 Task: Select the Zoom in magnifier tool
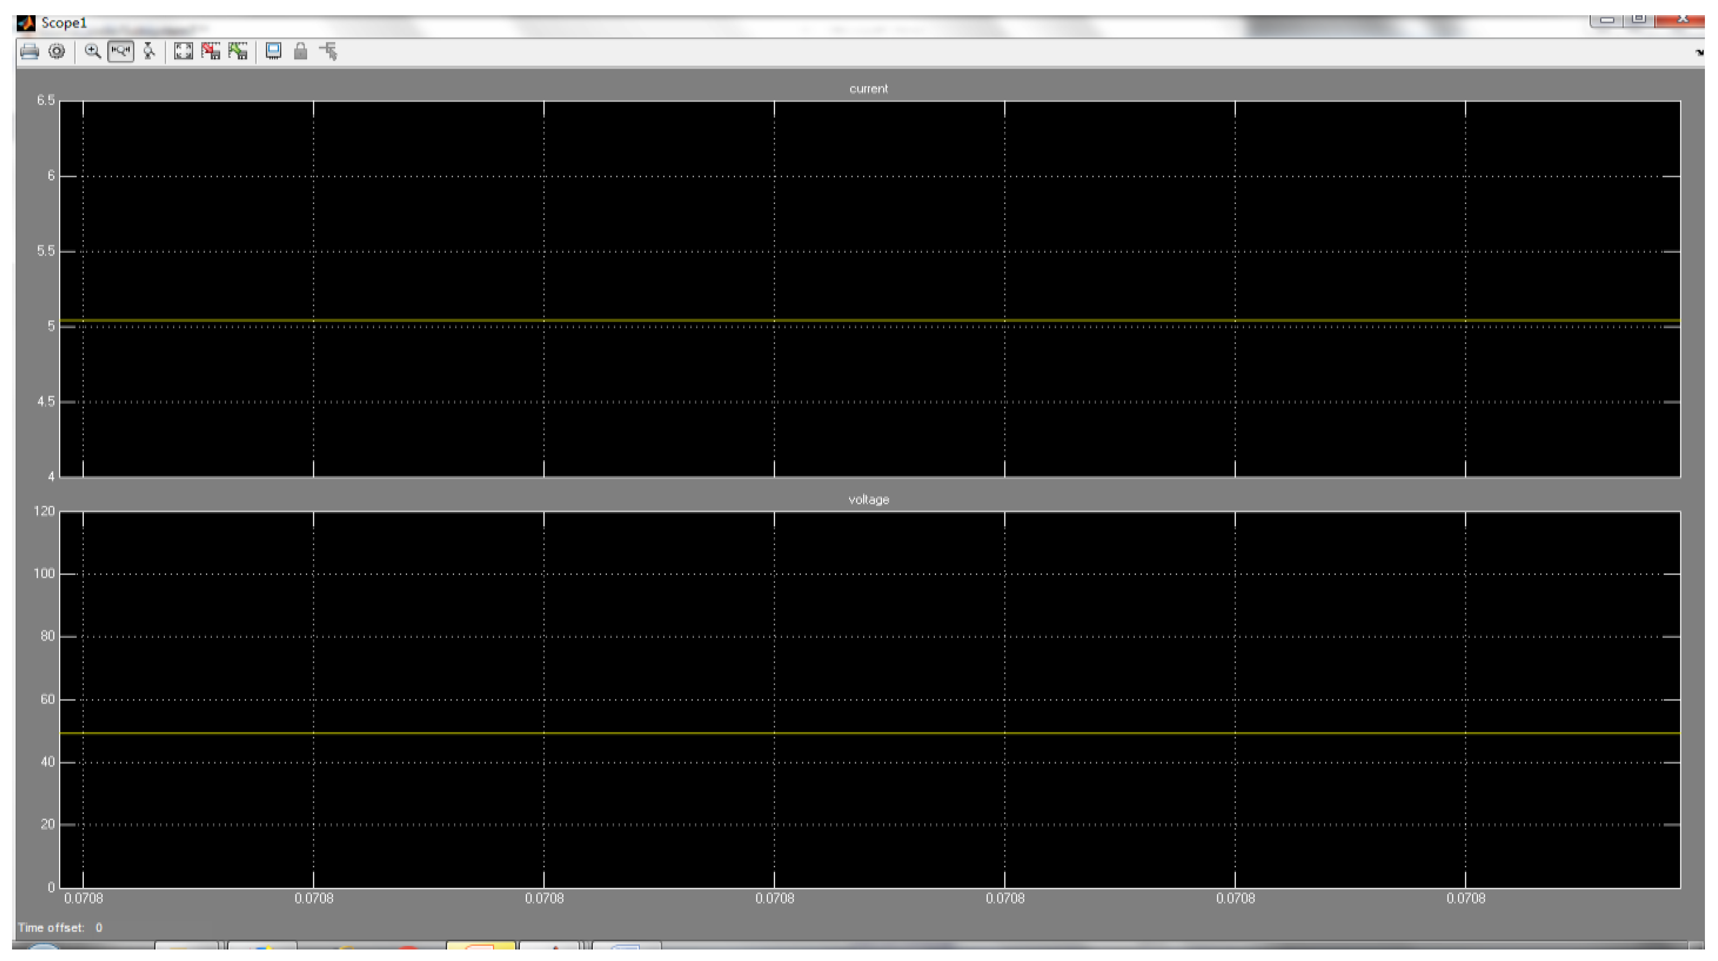[x=93, y=51]
